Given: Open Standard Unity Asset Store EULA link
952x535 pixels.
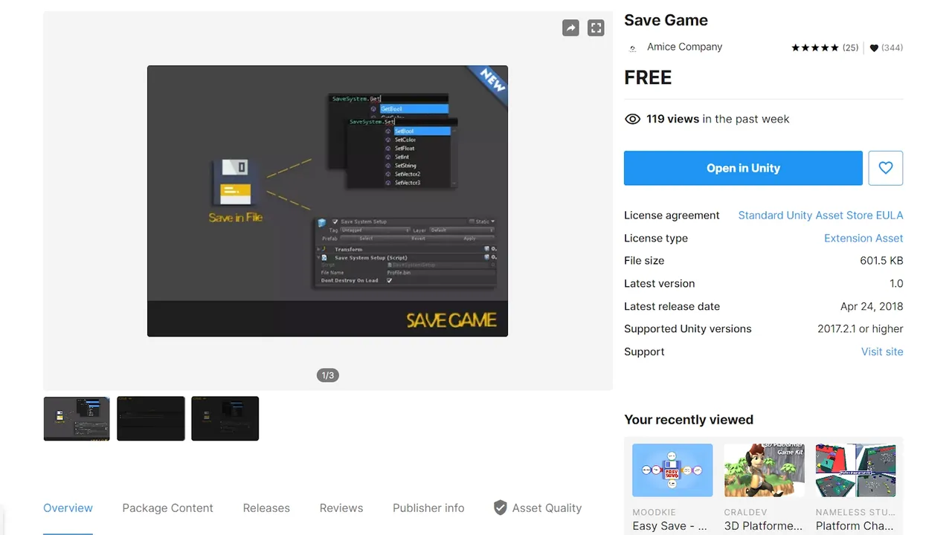Looking at the screenshot, I should coord(820,215).
